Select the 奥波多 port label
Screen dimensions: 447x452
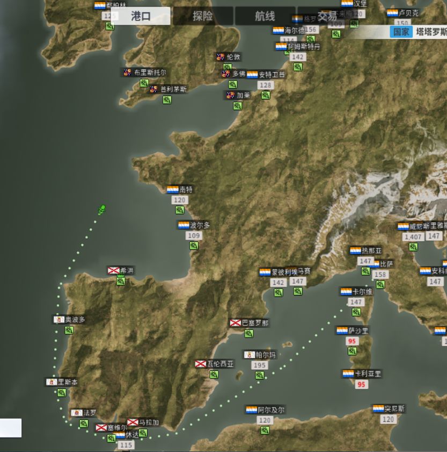pyautogui.click(x=70, y=319)
